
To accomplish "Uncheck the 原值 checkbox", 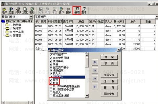I will tap(51, 64).
